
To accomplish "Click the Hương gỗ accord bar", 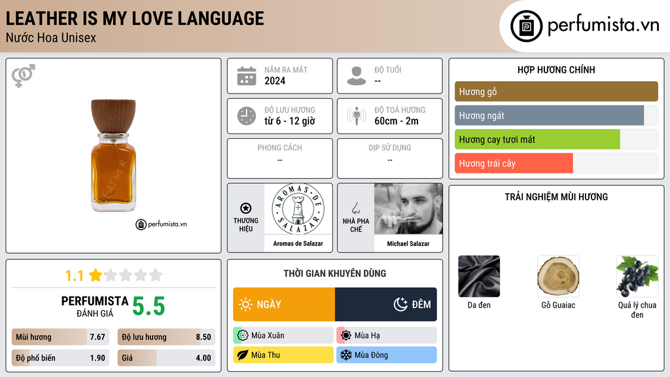I will click(556, 92).
